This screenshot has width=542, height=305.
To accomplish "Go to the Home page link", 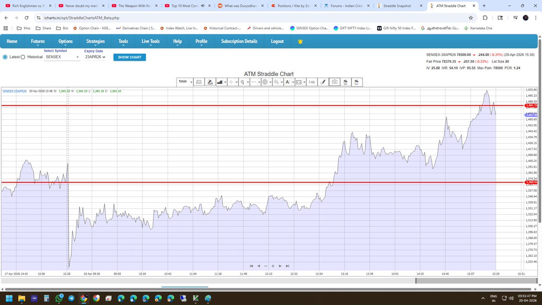I will [12, 41].
